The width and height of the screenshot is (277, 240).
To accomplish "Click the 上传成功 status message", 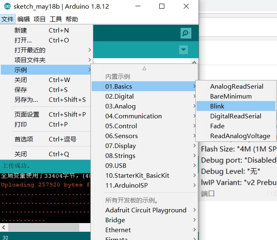I will tap(16, 165).
